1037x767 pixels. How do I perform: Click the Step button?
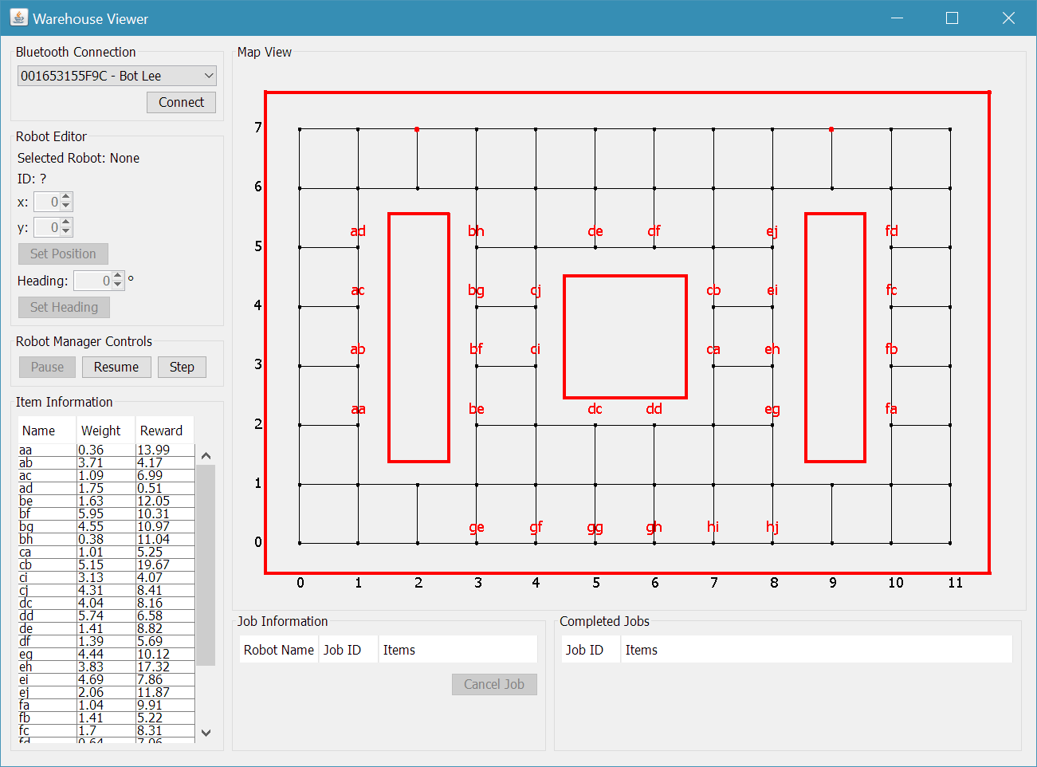pos(182,367)
